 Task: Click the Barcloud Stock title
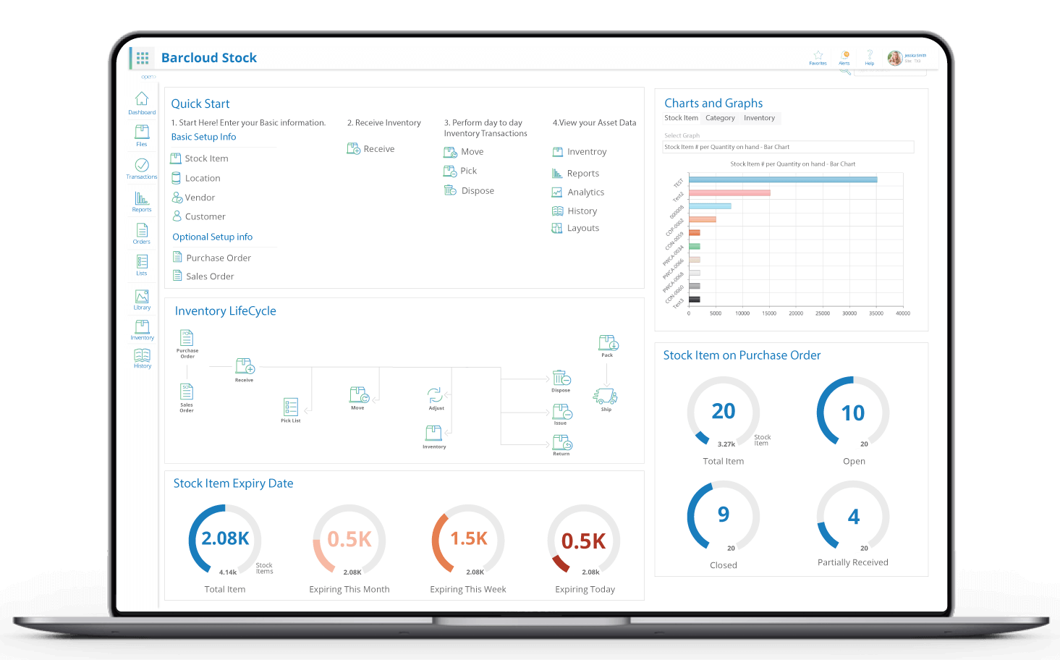pyautogui.click(x=209, y=58)
